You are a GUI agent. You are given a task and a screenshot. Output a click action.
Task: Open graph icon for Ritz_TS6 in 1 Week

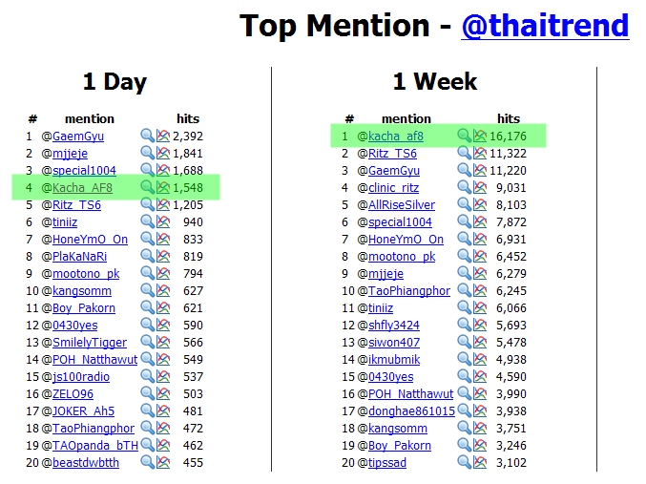[x=480, y=153]
